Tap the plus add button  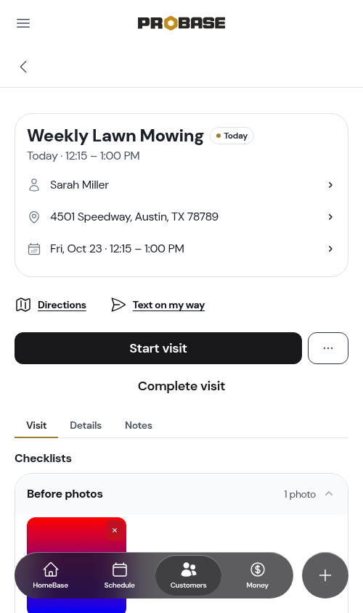point(325,575)
